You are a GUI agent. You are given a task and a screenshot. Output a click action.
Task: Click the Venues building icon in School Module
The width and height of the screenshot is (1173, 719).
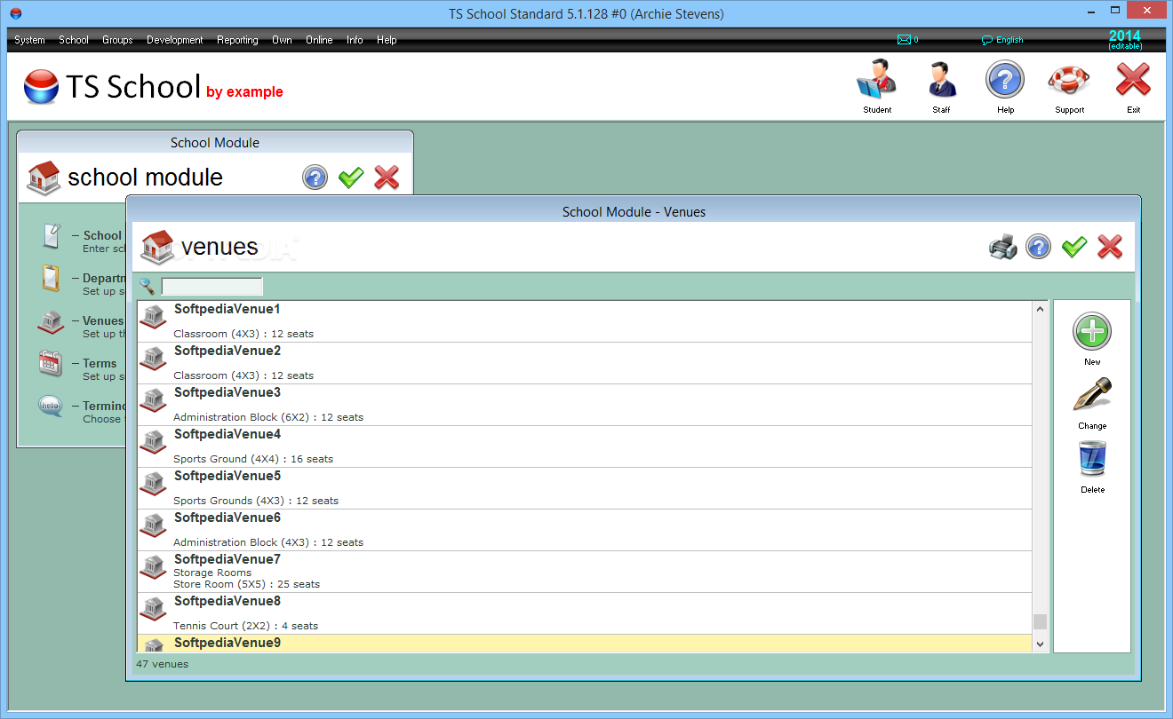[51, 321]
